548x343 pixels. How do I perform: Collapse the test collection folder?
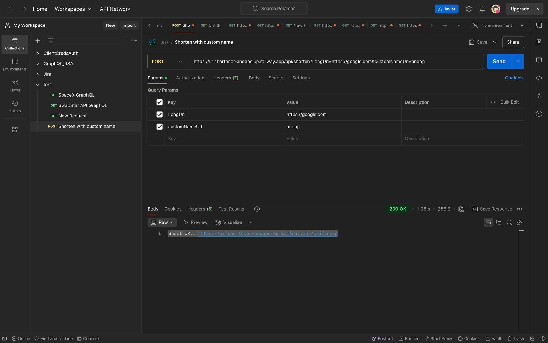[37, 85]
